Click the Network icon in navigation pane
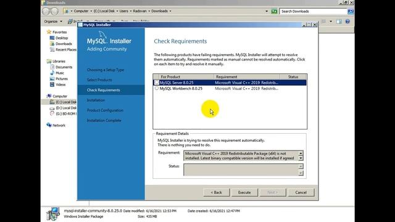Viewport: 395px width, 222px height. [x=49, y=125]
